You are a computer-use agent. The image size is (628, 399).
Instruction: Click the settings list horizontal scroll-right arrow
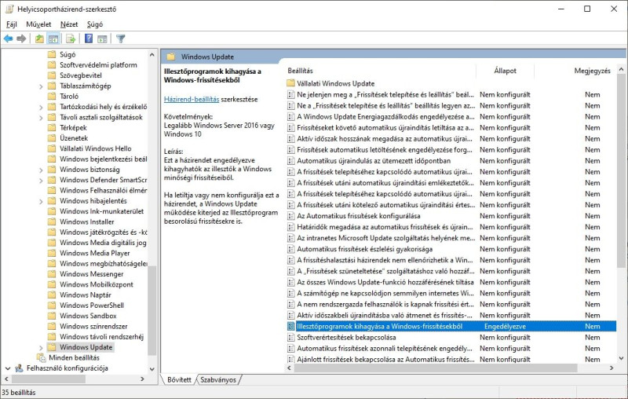tap(612, 368)
